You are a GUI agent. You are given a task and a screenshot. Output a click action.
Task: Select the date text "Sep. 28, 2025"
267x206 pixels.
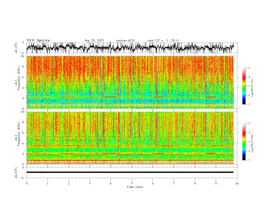tap(94, 40)
